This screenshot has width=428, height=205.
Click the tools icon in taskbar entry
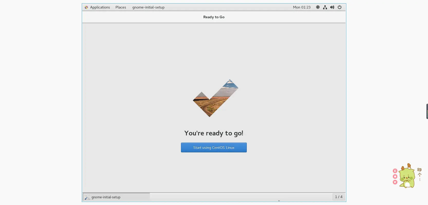87,197
